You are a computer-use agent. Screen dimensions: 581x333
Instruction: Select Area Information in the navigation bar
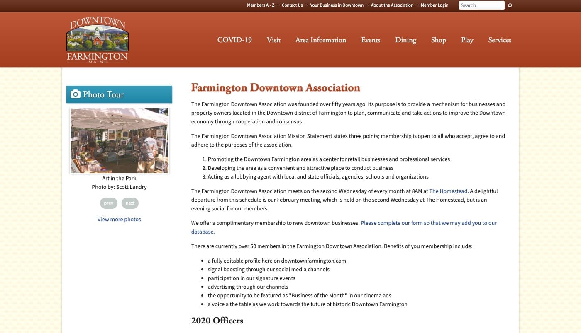click(x=320, y=40)
